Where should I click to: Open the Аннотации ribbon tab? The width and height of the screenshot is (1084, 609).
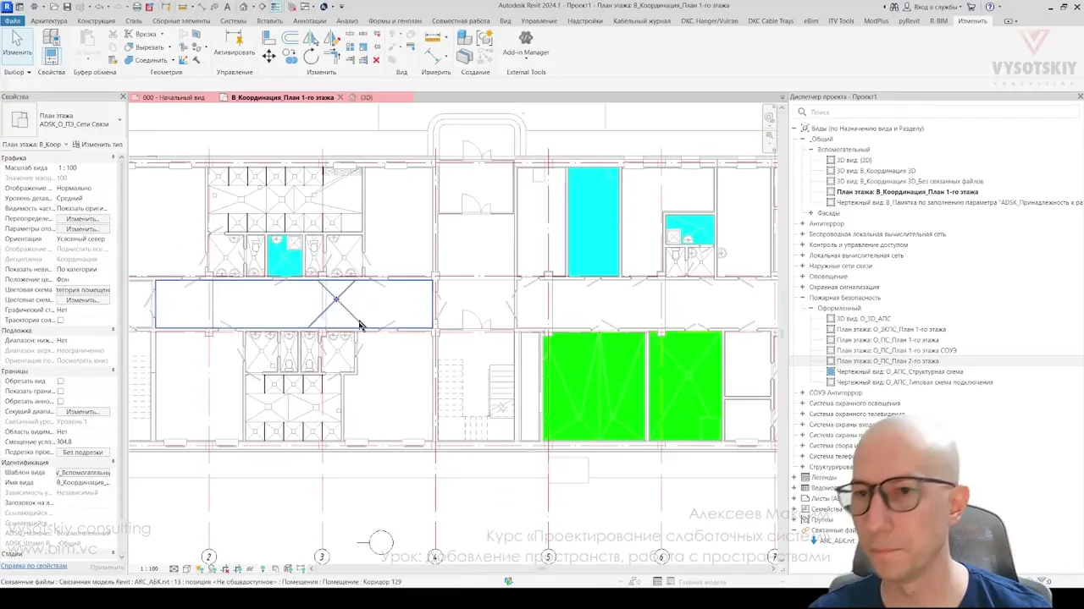click(x=309, y=21)
